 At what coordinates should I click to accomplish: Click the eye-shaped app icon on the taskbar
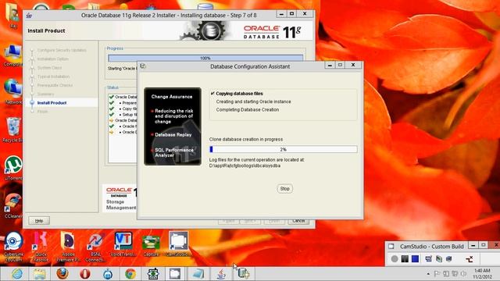[x=153, y=274]
